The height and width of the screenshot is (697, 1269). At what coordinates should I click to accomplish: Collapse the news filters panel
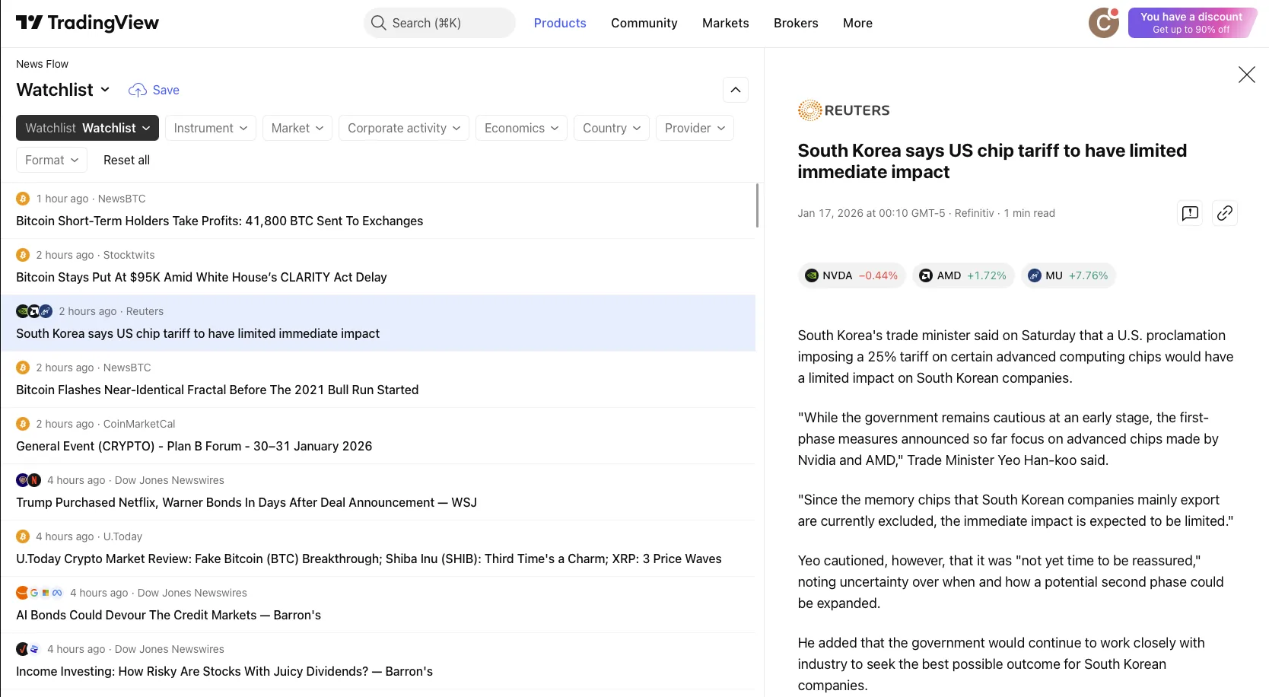click(735, 90)
